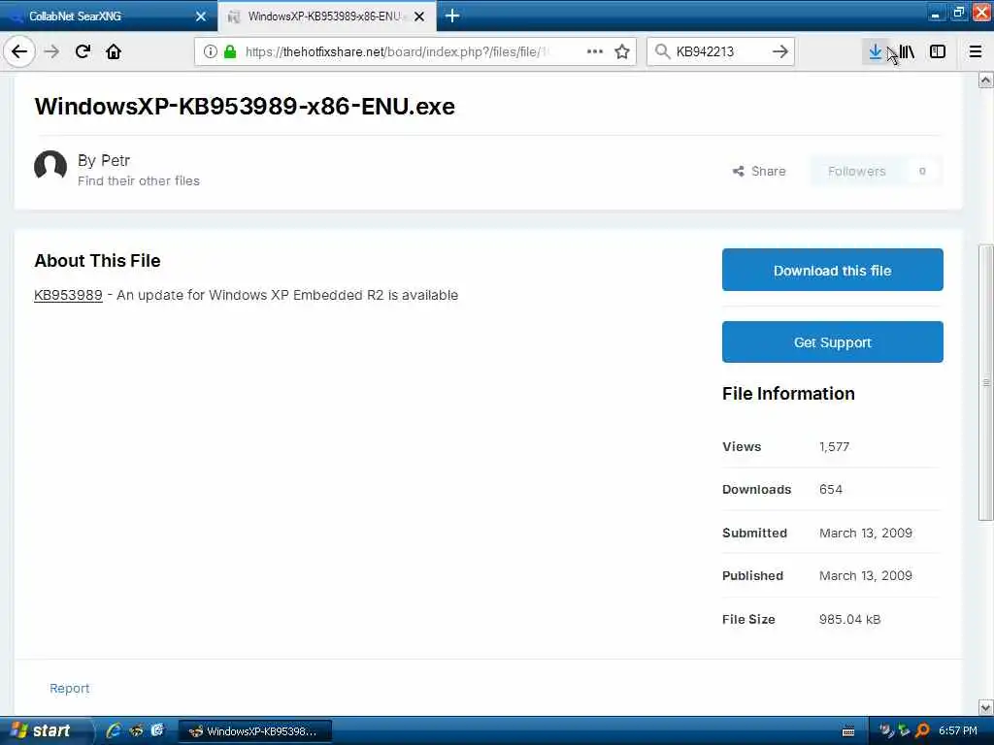Click Find their other files

pyautogui.click(x=138, y=181)
